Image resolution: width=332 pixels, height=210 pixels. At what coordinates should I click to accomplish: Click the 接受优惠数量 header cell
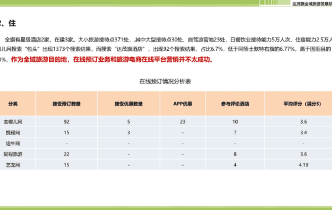tap(129, 104)
